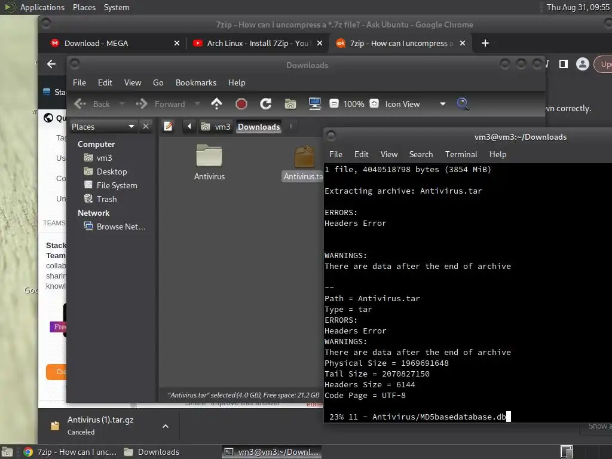Open terminal File menu

coord(336,154)
